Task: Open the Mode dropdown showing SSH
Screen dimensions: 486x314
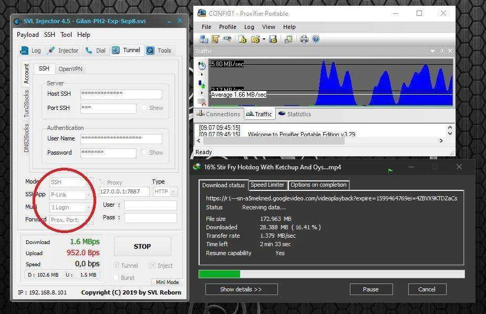Action: click(71, 182)
